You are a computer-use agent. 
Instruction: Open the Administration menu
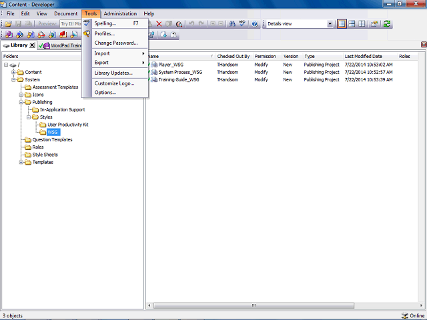pyautogui.click(x=120, y=13)
